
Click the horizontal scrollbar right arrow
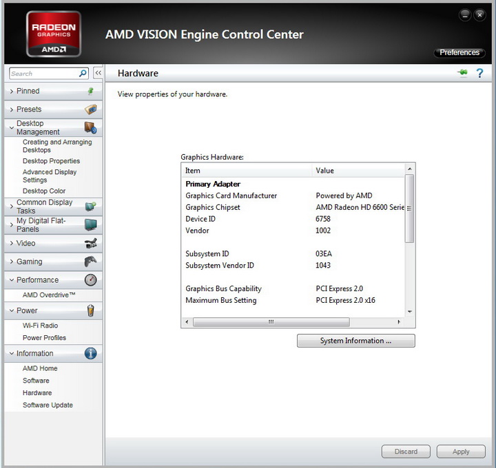click(399, 322)
